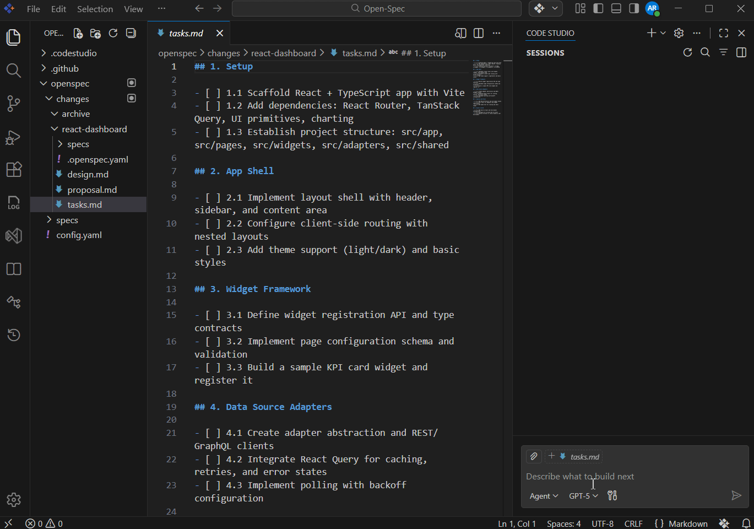
Task: Open Code Studio settings gear
Action: [679, 34]
